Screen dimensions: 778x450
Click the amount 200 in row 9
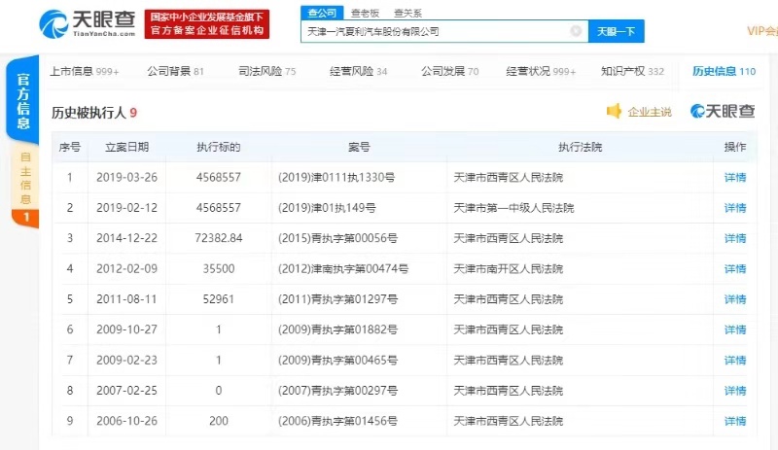[x=218, y=421]
